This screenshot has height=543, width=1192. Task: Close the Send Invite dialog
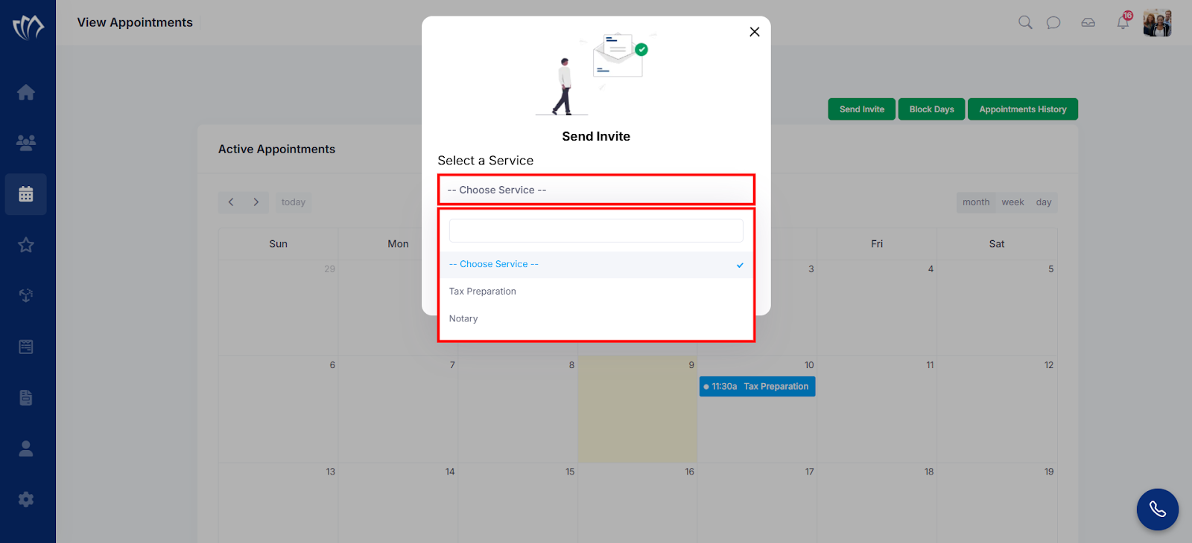click(x=755, y=32)
